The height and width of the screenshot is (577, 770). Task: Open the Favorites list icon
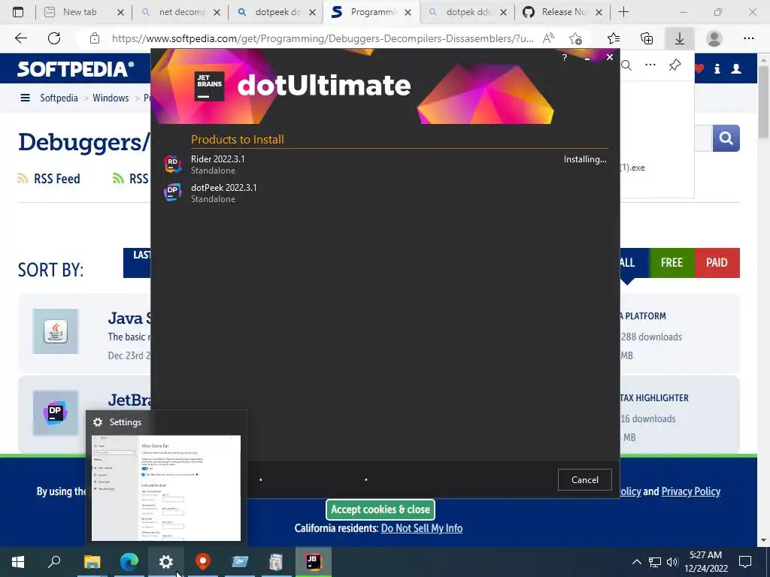[614, 38]
